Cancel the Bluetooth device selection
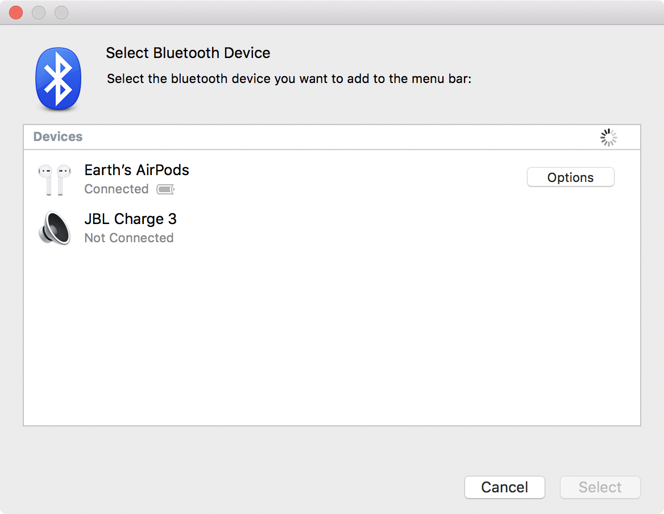This screenshot has width=664, height=514. tap(504, 487)
